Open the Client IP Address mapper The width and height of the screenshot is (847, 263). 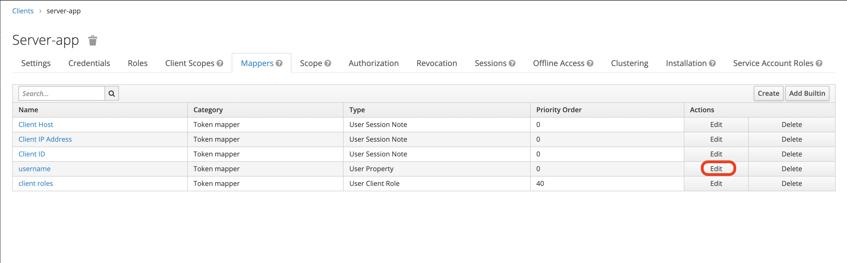click(x=45, y=139)
